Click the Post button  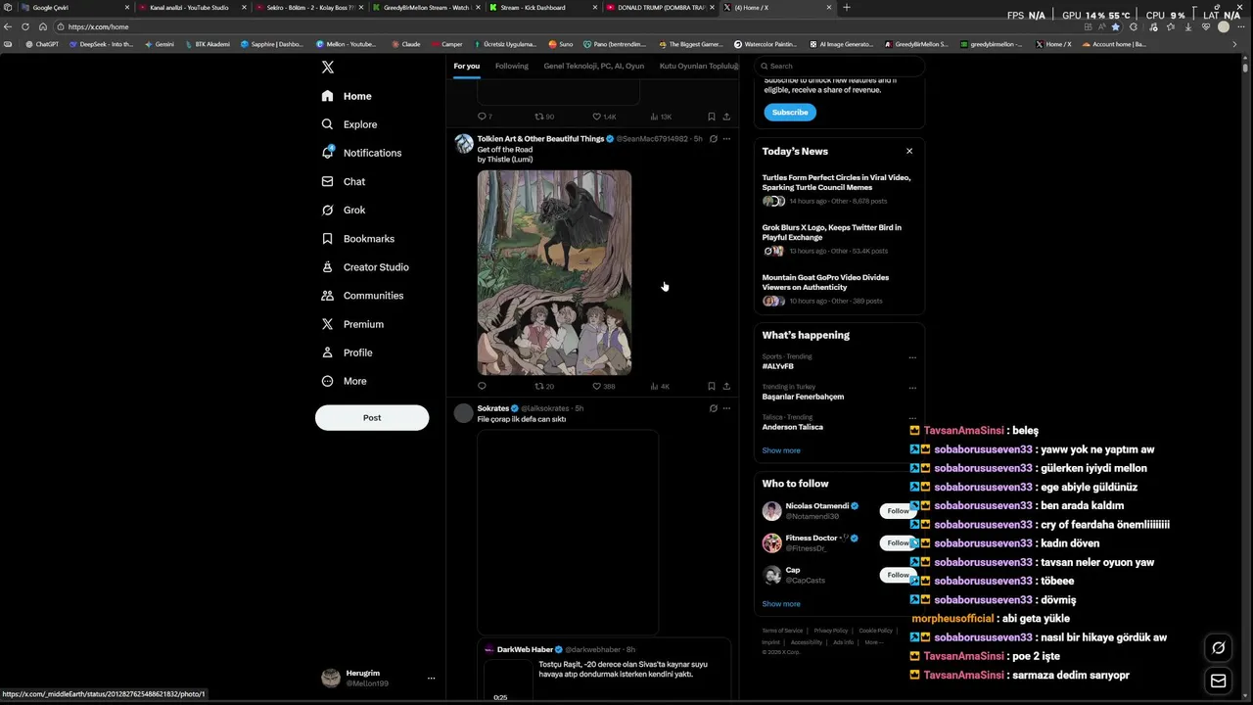(372, 417)
